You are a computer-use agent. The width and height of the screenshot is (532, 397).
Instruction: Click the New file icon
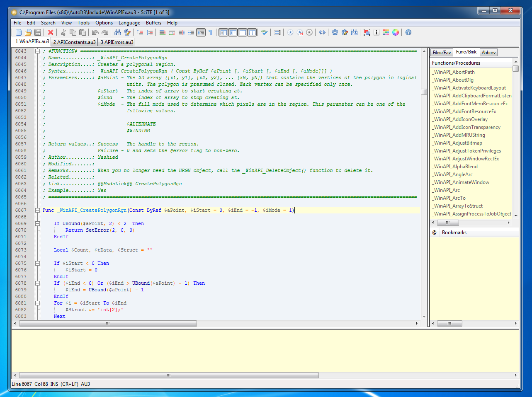point(19,32)
